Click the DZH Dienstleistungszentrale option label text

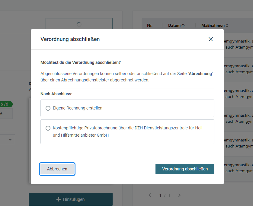tap(128, 132)
